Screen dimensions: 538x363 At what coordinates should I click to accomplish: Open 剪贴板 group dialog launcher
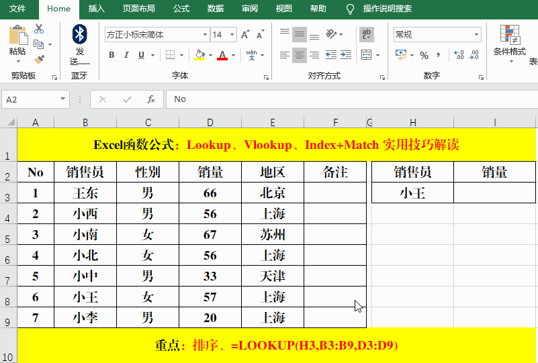point(54,77)
